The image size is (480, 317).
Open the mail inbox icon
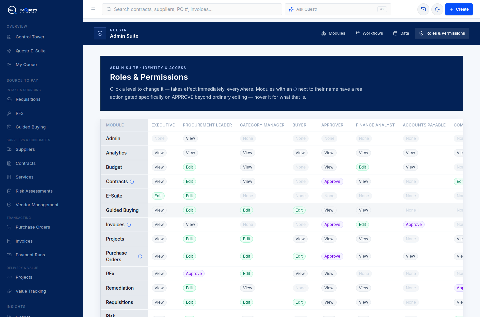[423, 9]
